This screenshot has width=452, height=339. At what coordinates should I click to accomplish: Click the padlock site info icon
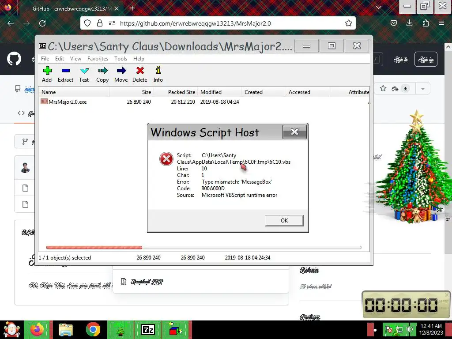pyautogui.click(x=100, y=23)
